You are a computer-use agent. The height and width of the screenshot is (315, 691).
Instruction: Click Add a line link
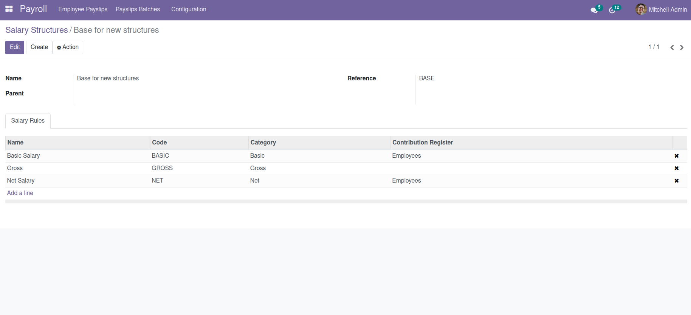click(20, 193)
